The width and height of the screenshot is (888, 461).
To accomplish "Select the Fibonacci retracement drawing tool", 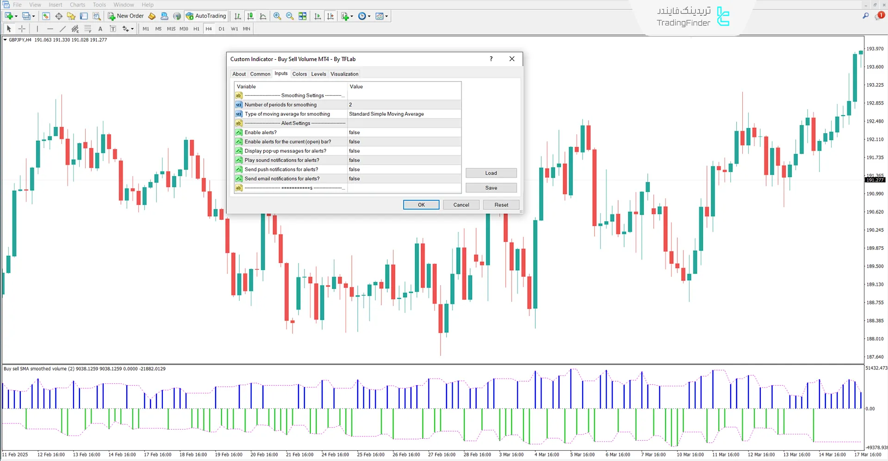I will coord(87,28).
